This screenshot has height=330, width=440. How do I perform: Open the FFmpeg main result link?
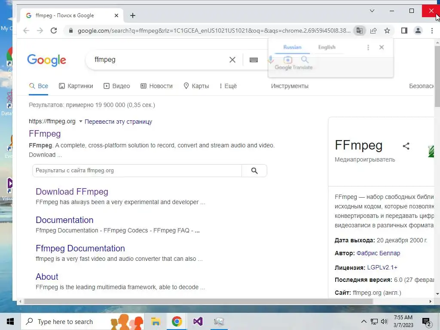[45, 134]
